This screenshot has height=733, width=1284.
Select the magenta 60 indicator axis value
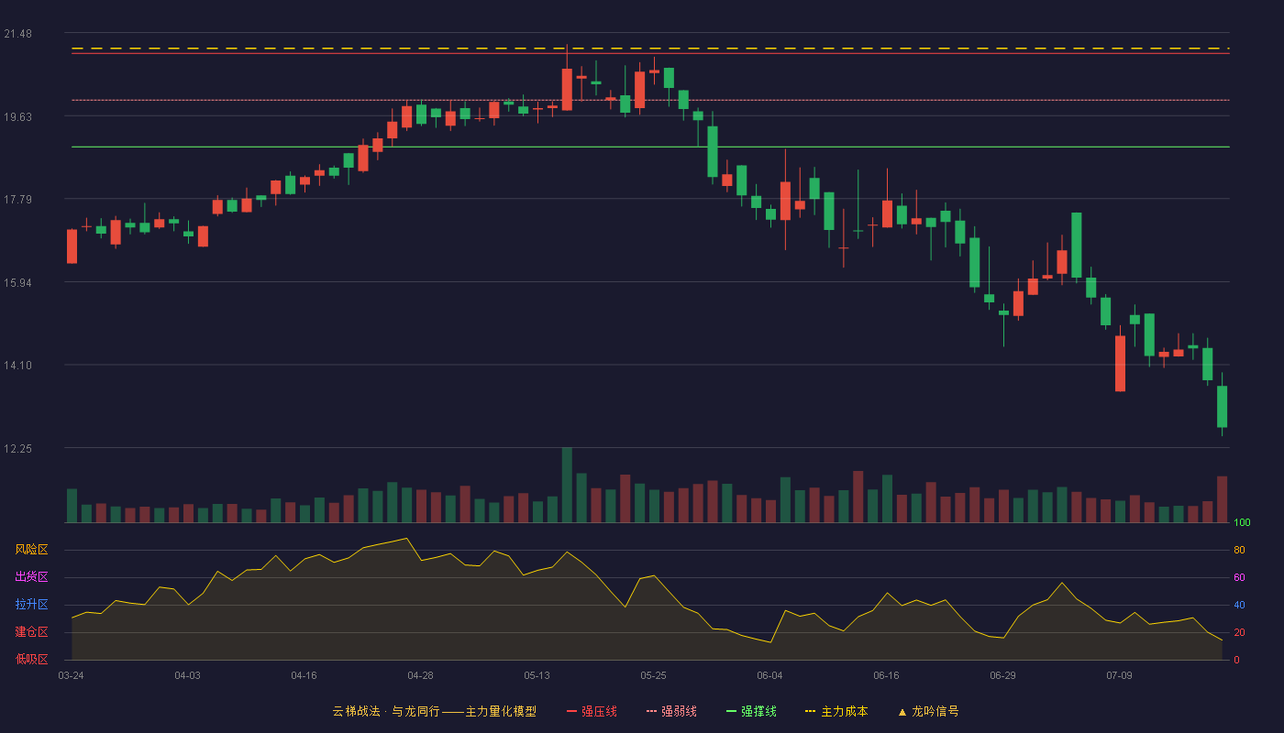1239,578
